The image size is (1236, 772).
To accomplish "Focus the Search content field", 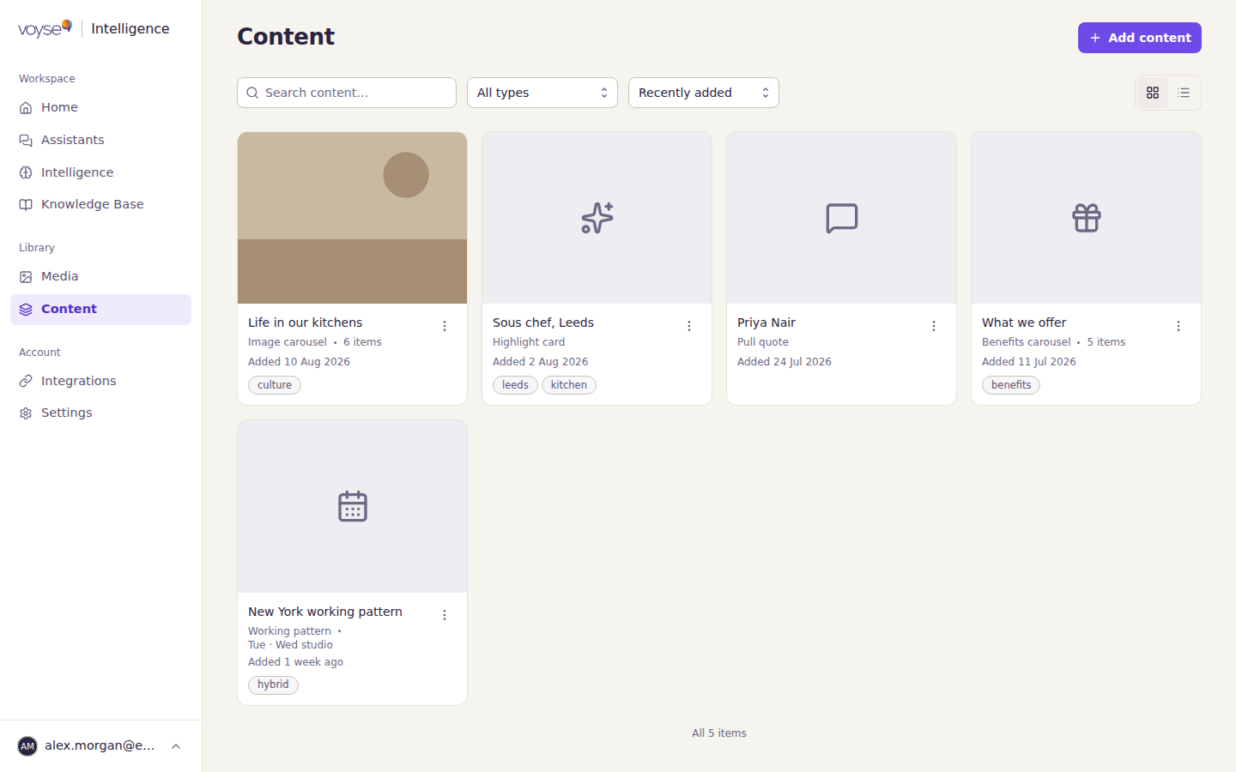I will click(x=347, y=93).
